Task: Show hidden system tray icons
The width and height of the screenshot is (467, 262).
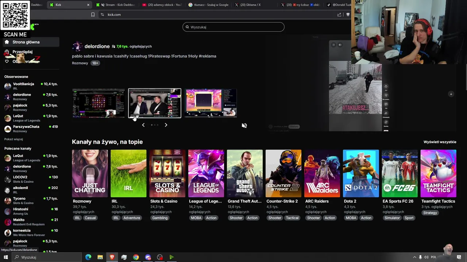Action: [x=414, y=257]
